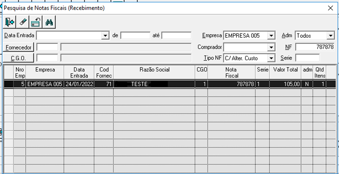Click the Data Entrada column header

pos(79,72)
